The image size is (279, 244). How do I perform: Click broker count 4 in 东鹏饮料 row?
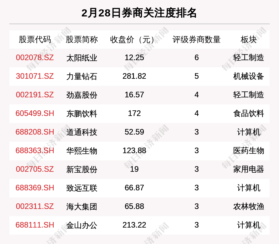pos(197,113)
